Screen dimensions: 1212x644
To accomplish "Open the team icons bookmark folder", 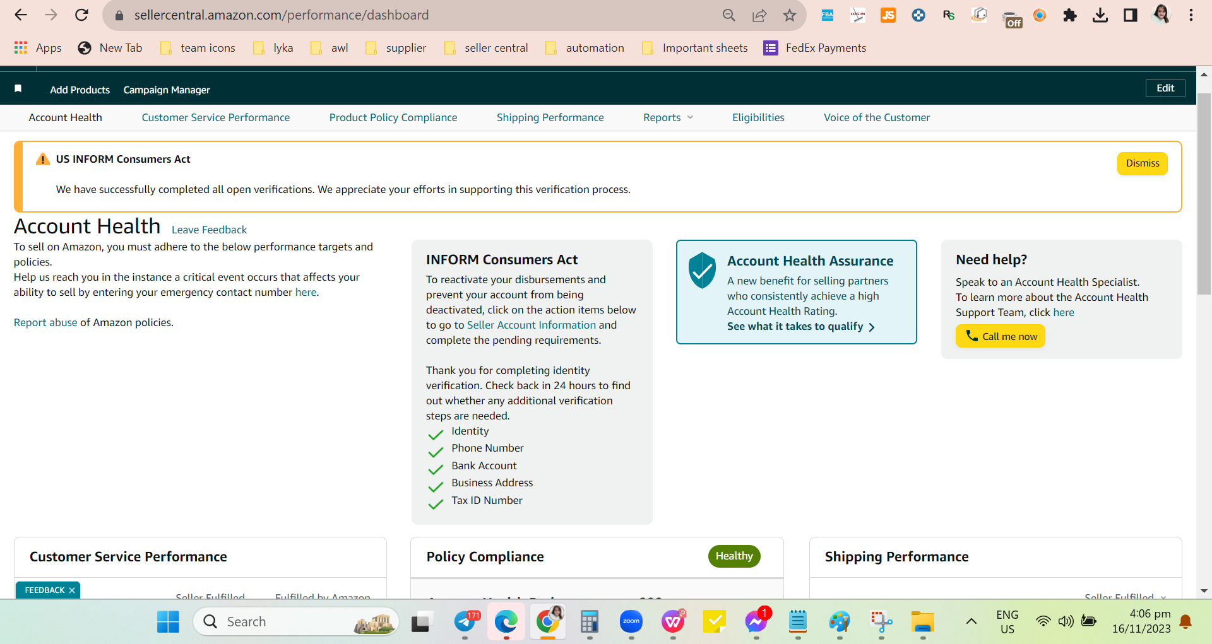I will point(198,48).
